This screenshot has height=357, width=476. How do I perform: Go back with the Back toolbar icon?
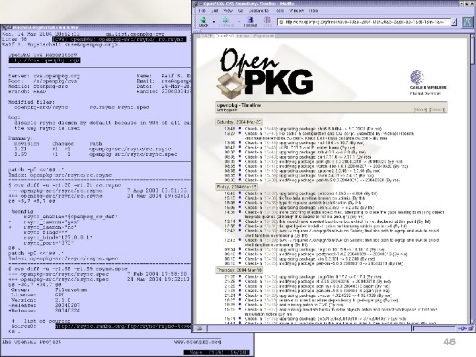[x=204, y=22]
